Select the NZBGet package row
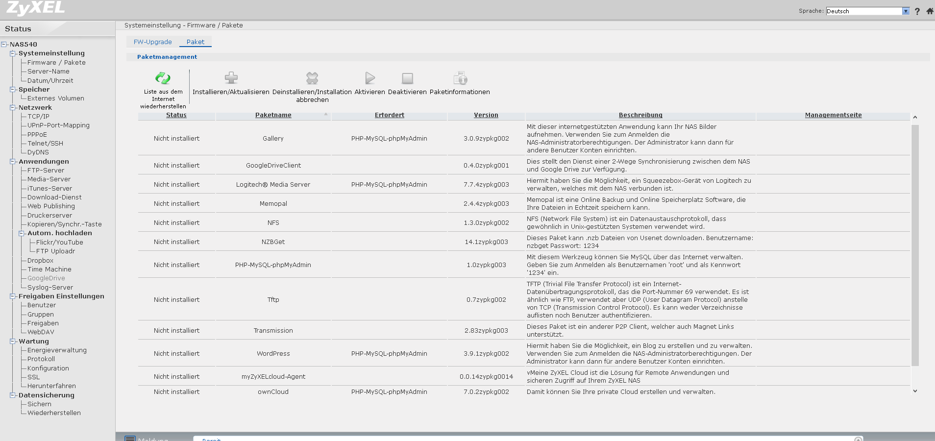 pyautogui.click(x=524, y=242)
